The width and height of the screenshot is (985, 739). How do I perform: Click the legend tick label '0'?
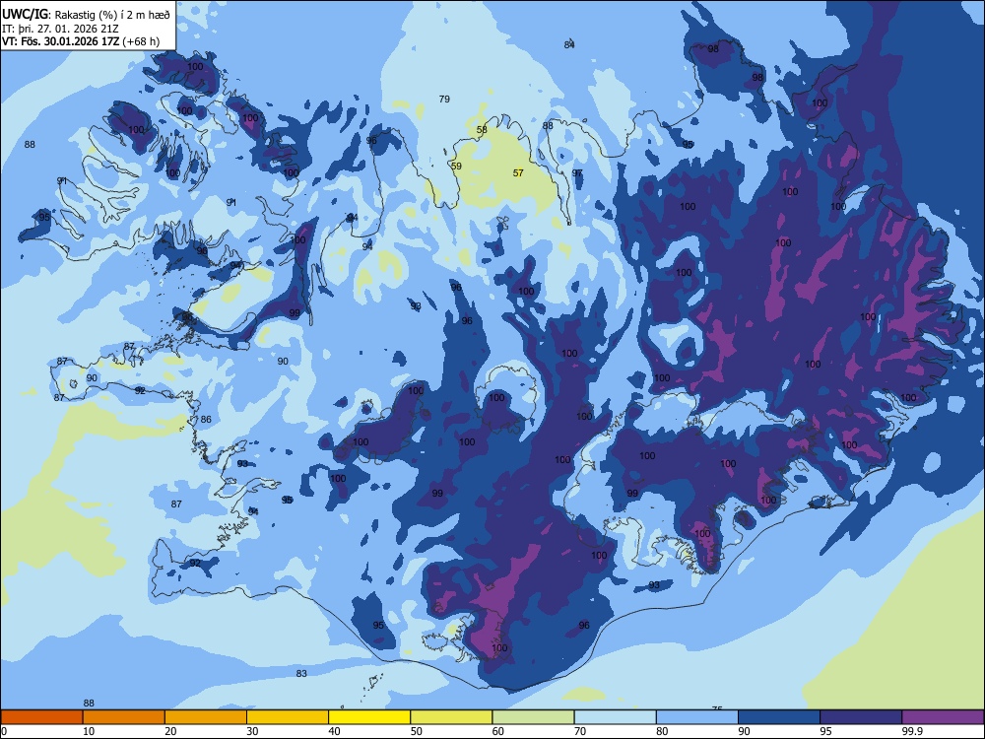pyautogui.click(x=4, y=731)
